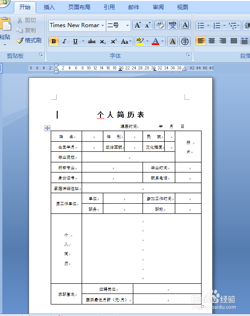250x316 pixels.
Task: Click the empty cell beside 毕业院校
Action: click(129, 157)
